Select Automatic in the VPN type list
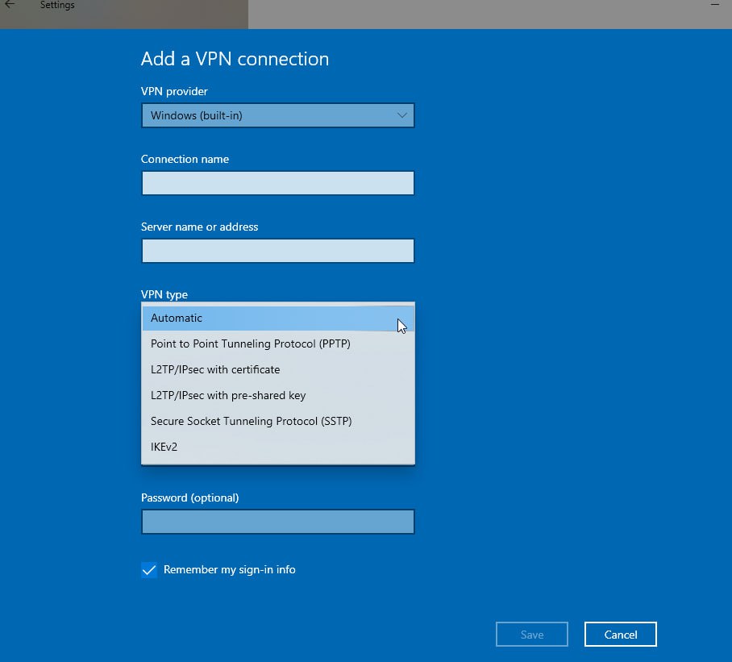The height and width of the screenshot is (662, 732). [x=278, y=318]
